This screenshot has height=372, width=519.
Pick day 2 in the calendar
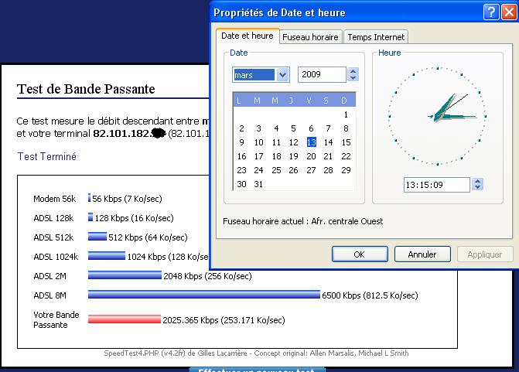click(x=241, y=128)
